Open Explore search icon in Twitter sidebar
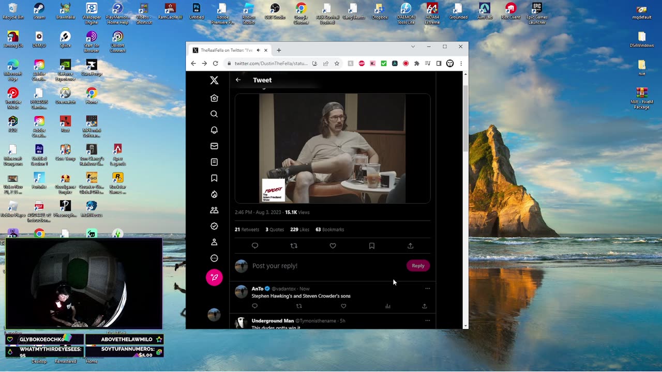Viewport: 662px width, 372px height. tap(214, 114)
